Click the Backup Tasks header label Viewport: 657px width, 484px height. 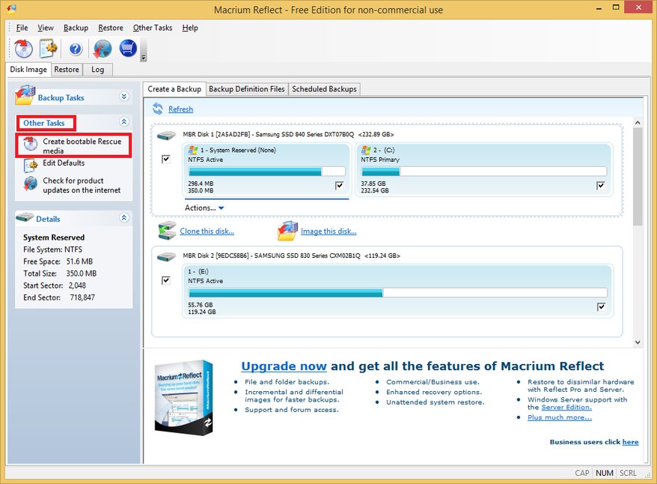pyautogui.click(x=61, y=97)
